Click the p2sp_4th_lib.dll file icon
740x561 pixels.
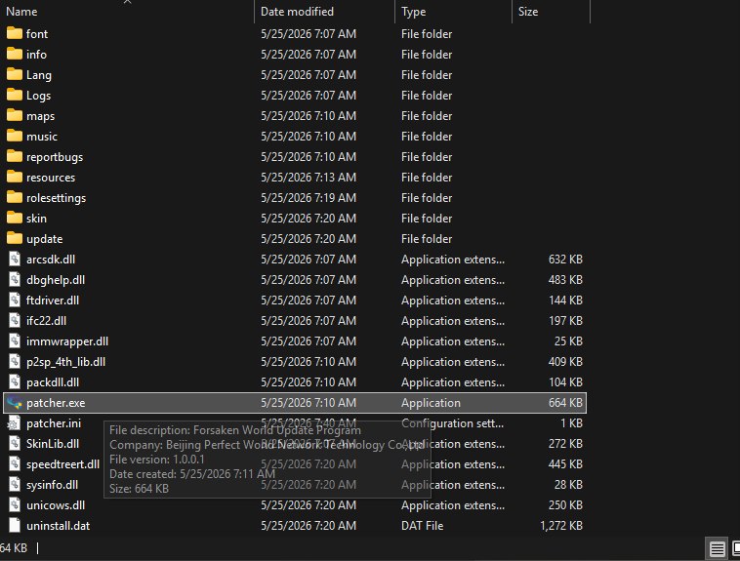(x=15, y=361)
